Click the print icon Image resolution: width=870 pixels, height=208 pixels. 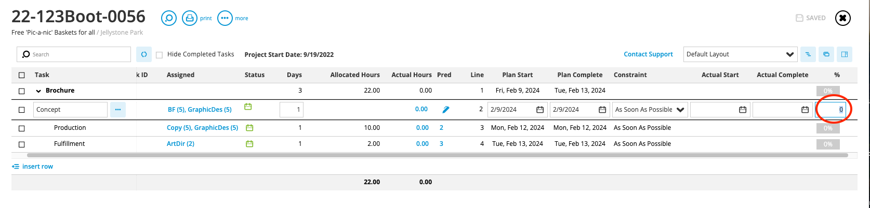[190, 18]
